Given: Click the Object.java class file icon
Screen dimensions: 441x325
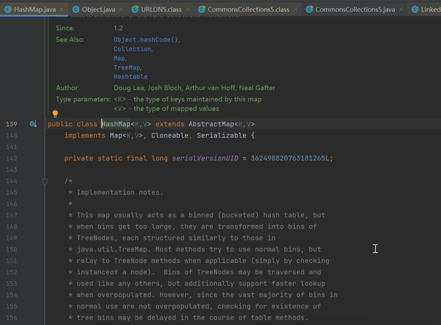Looking at the screenshot, I should pyautogui.click(x=76, y=9).
